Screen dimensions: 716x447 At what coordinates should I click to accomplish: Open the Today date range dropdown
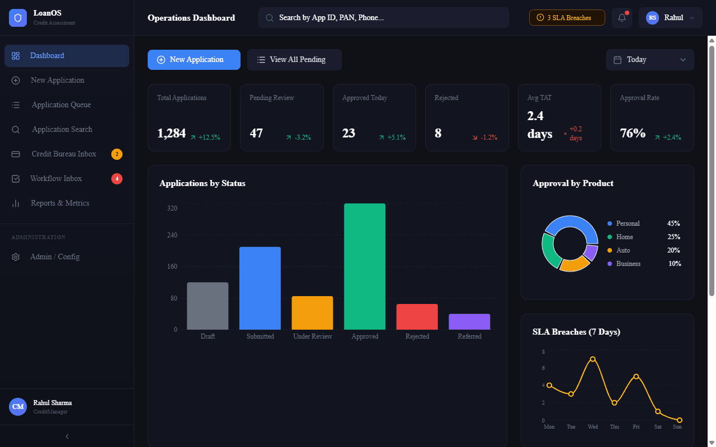(x=650, y=60)
